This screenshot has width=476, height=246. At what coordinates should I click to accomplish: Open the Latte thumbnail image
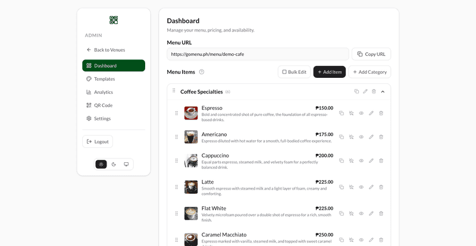point(191,187)
